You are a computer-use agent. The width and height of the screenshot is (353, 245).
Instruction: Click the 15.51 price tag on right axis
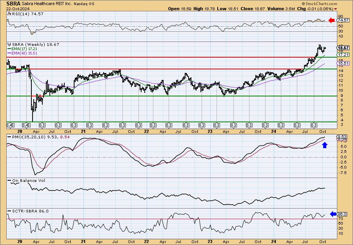pyautogui.click(x=343, y=64)
